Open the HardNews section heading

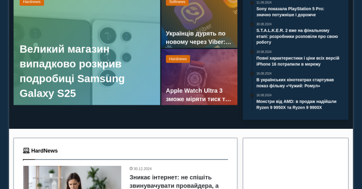click(x=44, y=151)
